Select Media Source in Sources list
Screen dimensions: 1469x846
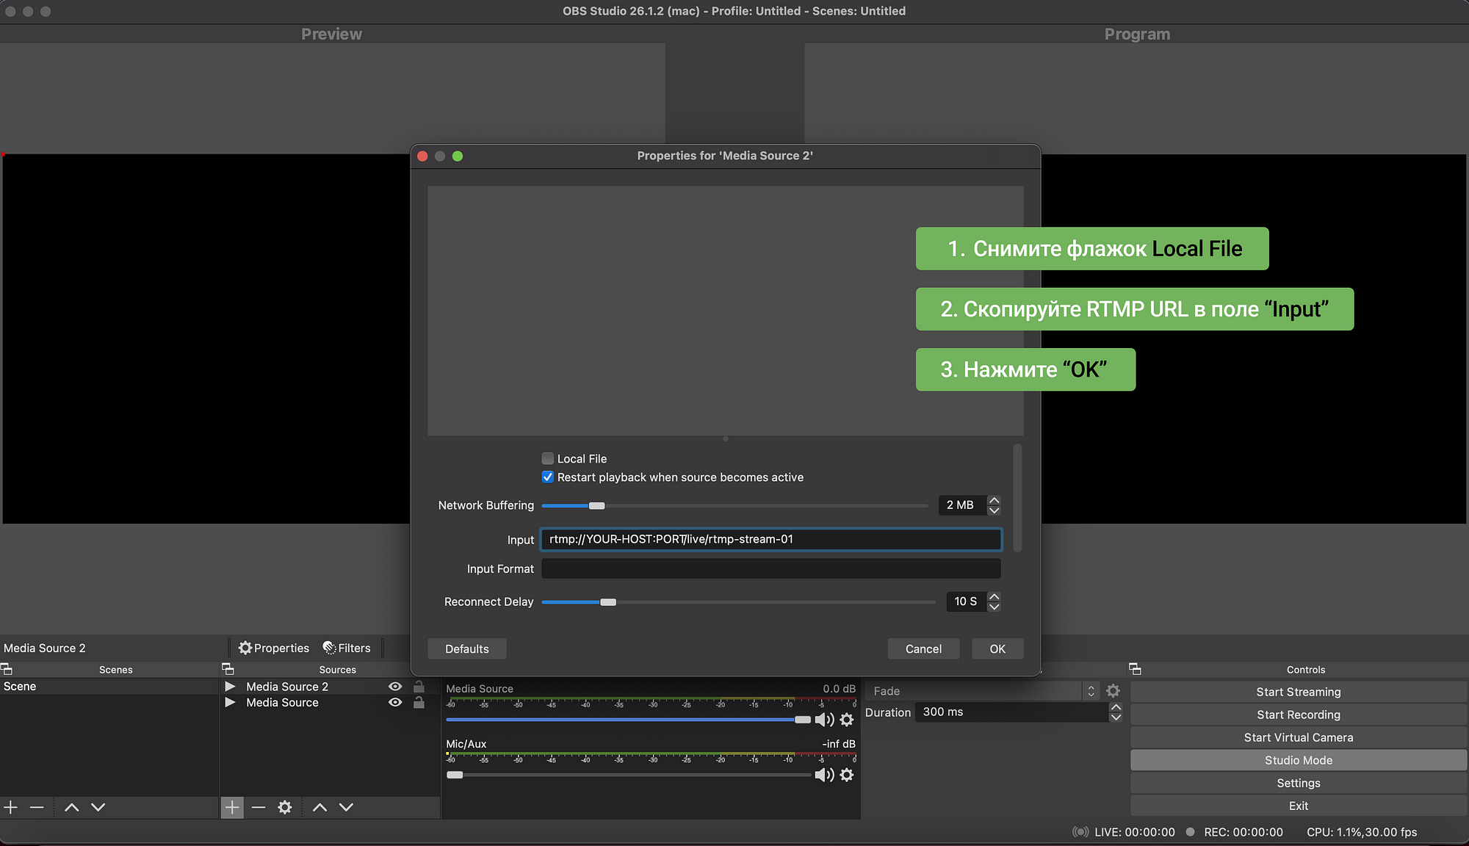282,703
